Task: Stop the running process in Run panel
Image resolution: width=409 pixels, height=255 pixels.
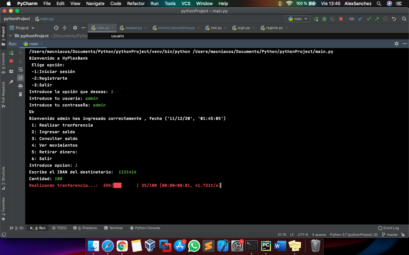Action: coord(11,61)
